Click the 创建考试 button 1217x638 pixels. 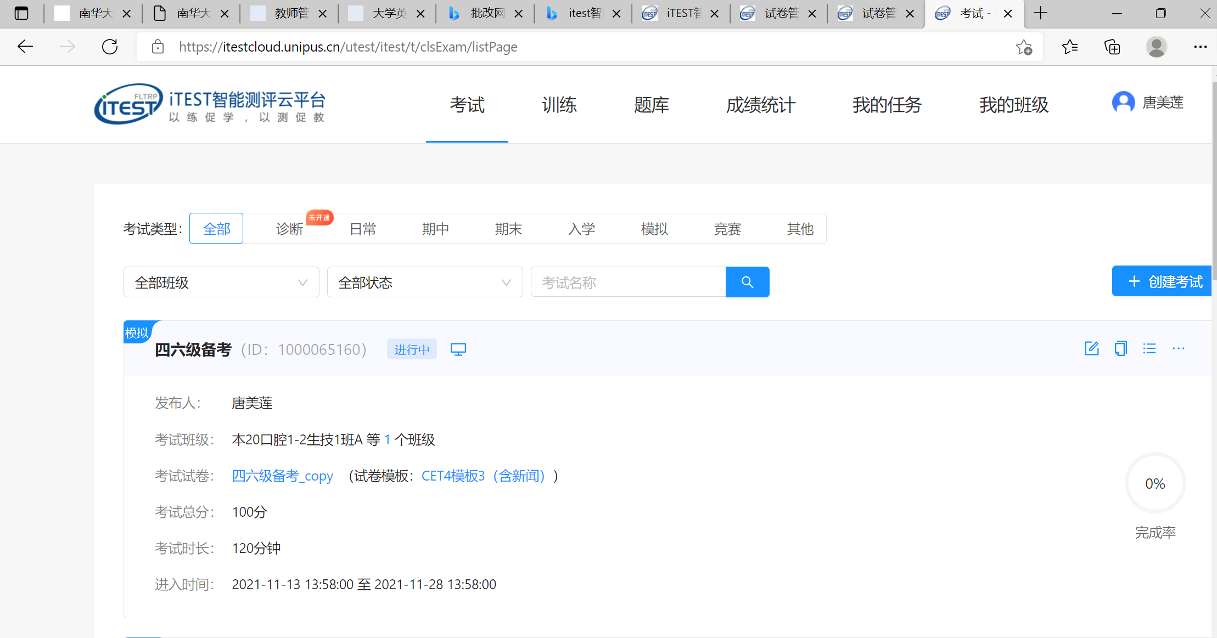coord(1164,281)
